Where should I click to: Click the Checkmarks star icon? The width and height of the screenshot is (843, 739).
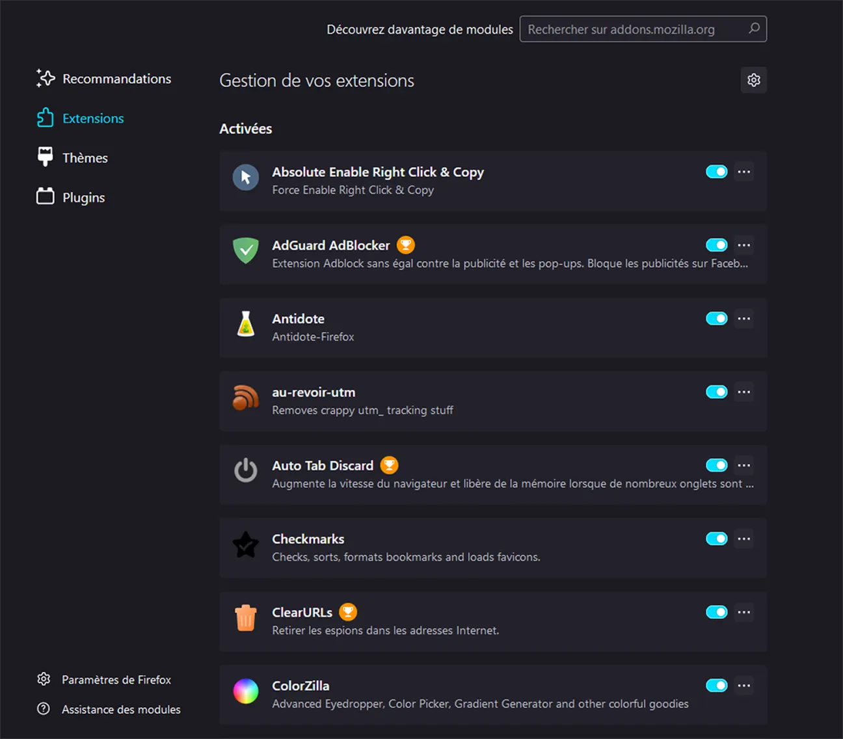coord(246,544)
